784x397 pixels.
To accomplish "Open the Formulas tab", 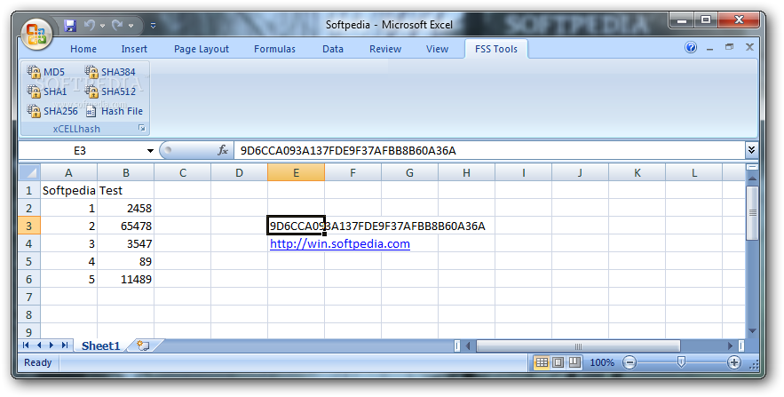I will pyautogui.click(x=274, y=49).
